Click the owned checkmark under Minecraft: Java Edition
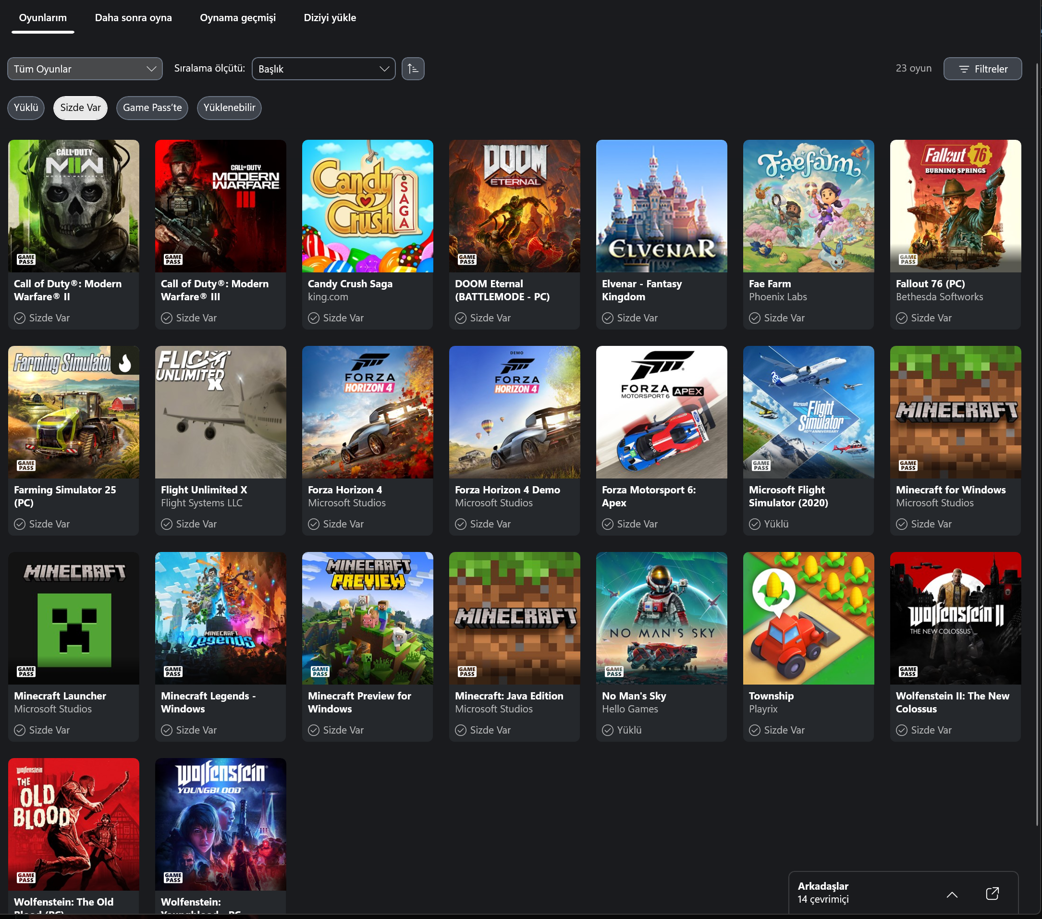The width and height of the screenshot is (1042, 919). point(460,730)
